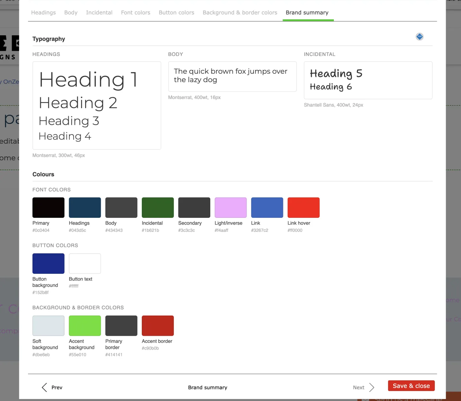This screenshot has height=401, width=461.
Task: Switch to Background & border colors tab
Action: point(240,12)
